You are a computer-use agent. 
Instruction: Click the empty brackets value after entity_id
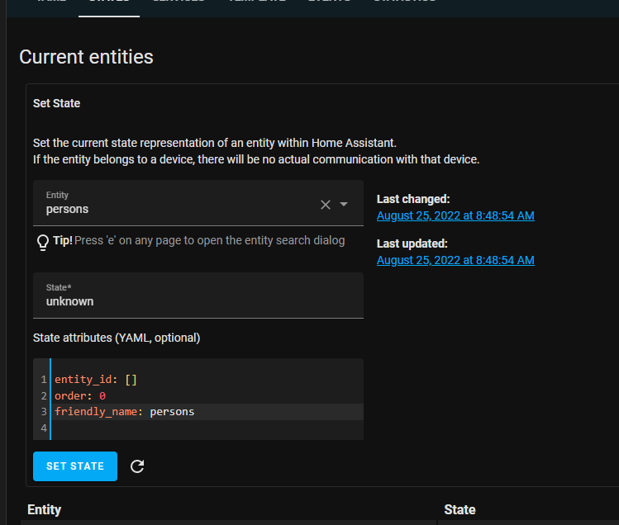click(x=131, y=380)
